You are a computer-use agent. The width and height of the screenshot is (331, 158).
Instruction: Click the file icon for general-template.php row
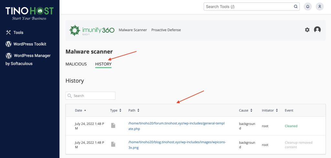point(113,126)
